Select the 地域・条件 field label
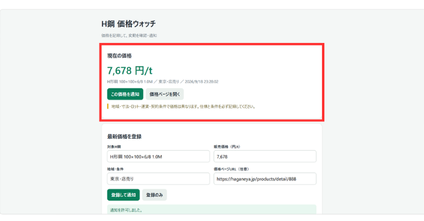 point(115,169)
